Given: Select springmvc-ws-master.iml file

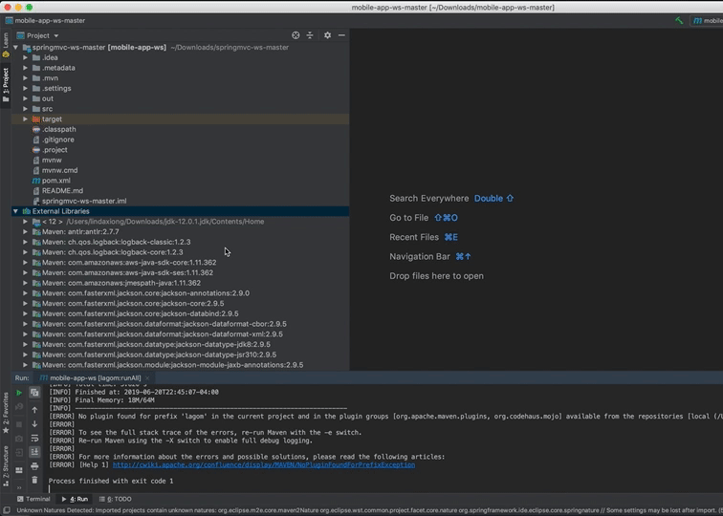Looking at the screenshot, I should (x=84, y=201).
